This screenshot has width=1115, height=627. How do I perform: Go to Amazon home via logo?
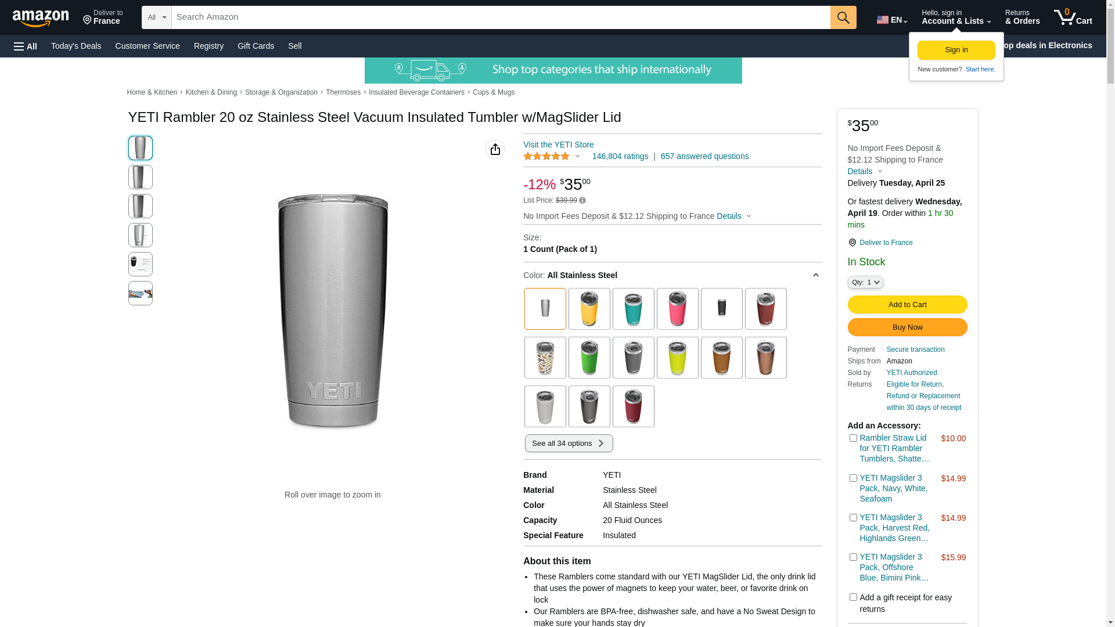(41, 18)
